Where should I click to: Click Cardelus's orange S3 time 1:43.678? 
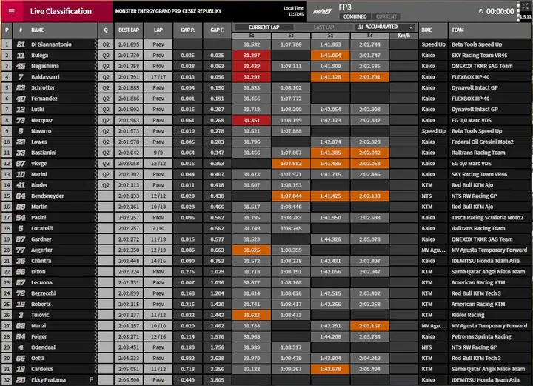[x=330, y=369]
